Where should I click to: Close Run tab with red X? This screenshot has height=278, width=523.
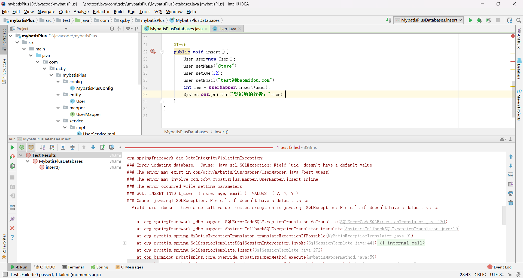(x=12, y=228)
